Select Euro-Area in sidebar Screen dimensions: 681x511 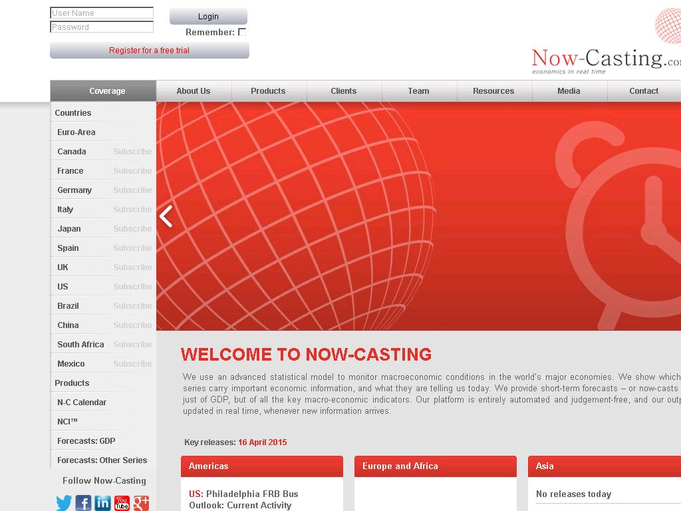pos(76,132)
